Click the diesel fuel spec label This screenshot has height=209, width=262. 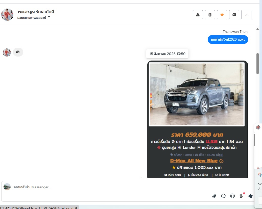[x=198, y=175]
